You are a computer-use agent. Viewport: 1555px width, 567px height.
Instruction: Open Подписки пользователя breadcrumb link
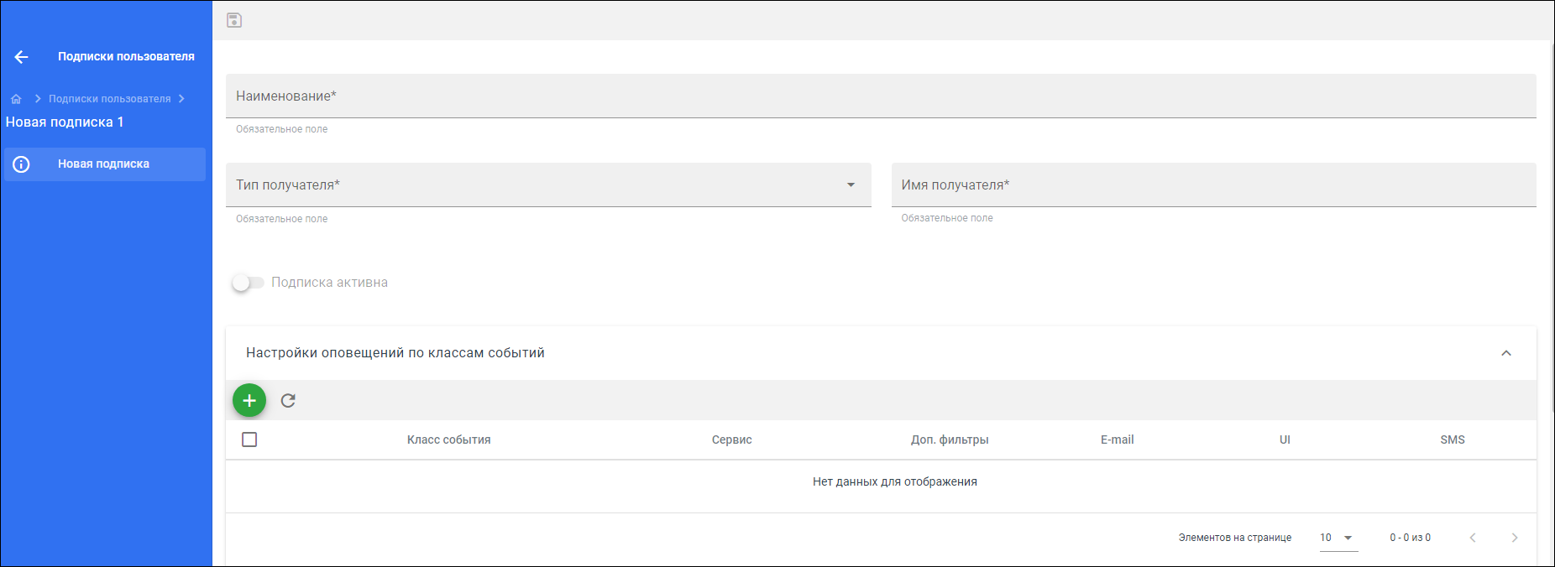(110, 99)
